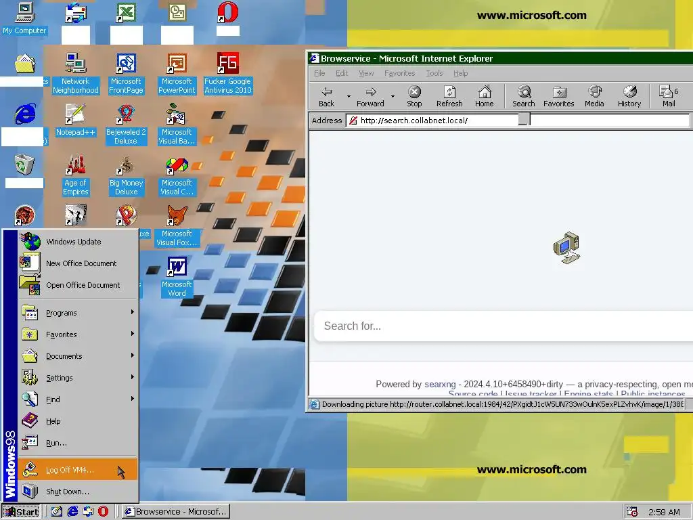Select the Microsoft FrontPage shortcut
The image size is (693, 520).
(126, 74)
